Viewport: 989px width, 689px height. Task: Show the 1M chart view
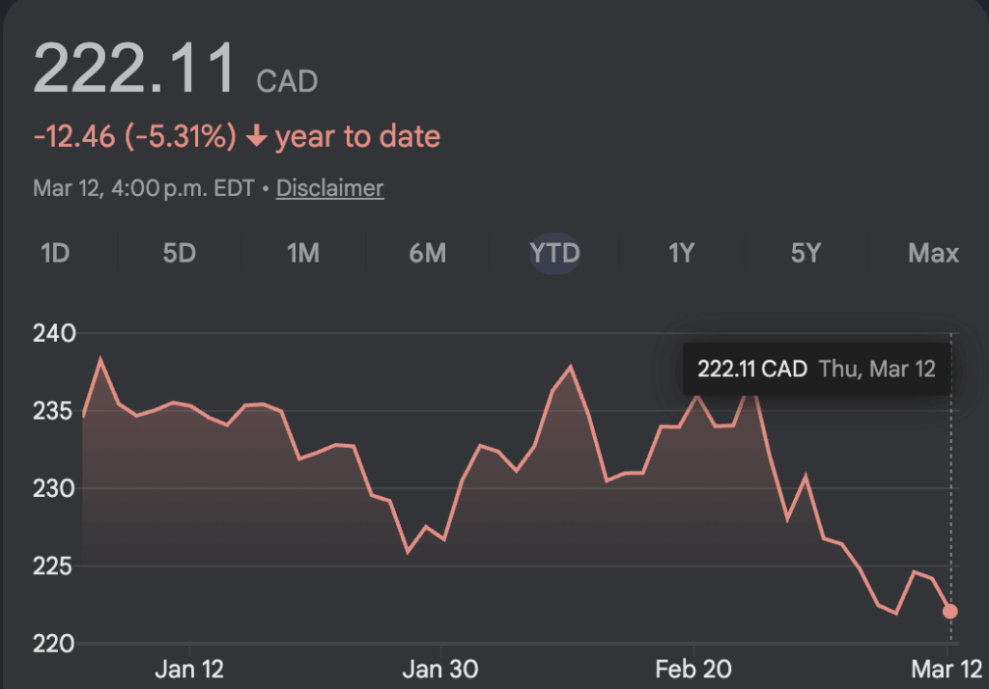[x=302, y=254]
